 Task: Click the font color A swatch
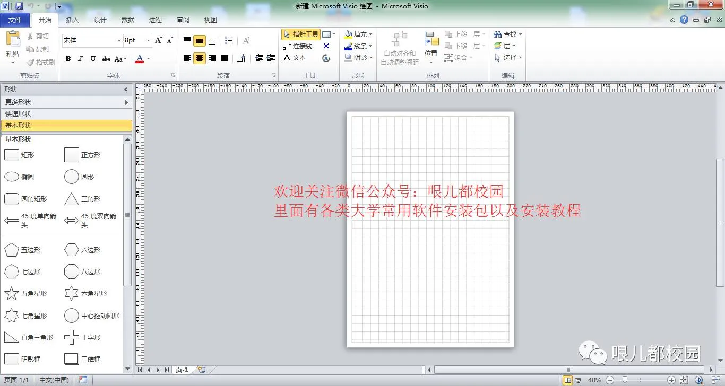pos(140,59)
